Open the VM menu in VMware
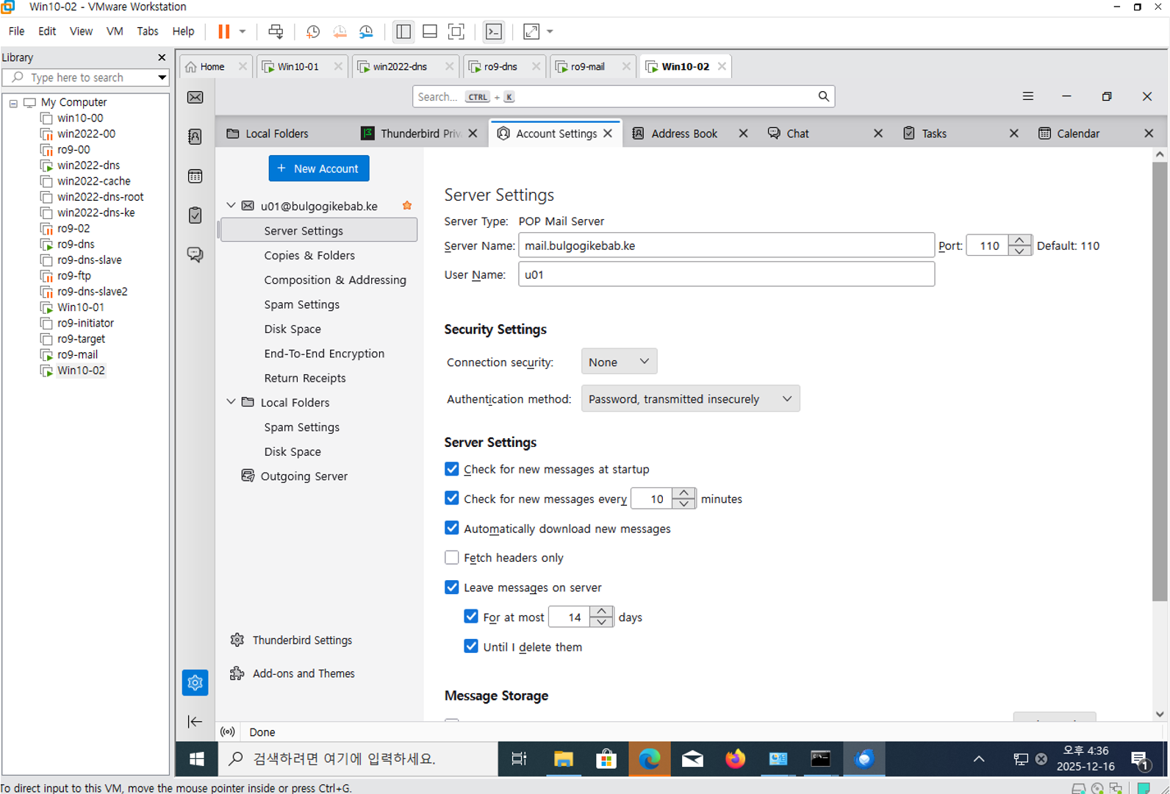 [115, 31]
